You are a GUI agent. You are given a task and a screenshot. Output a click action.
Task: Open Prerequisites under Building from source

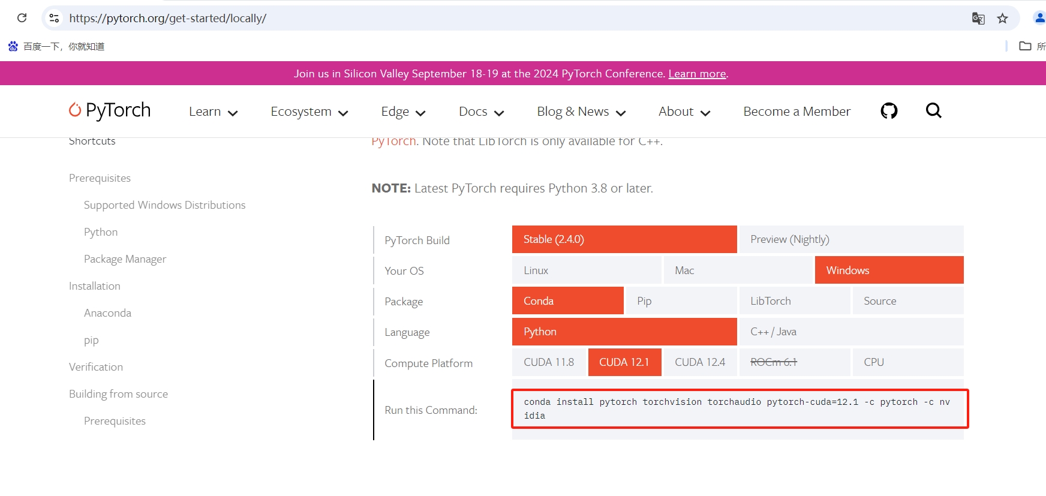click(115, 421)
